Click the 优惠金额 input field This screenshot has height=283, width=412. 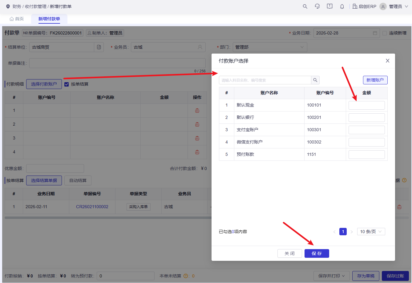(x=55, y=168)
